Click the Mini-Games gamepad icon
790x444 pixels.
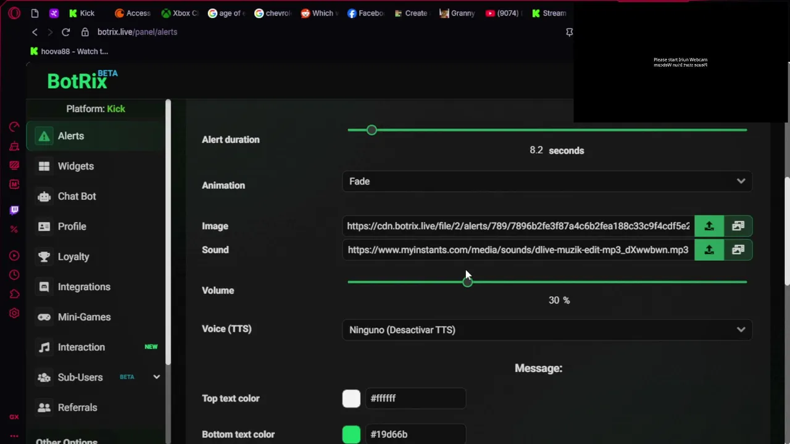pos(44,317)
